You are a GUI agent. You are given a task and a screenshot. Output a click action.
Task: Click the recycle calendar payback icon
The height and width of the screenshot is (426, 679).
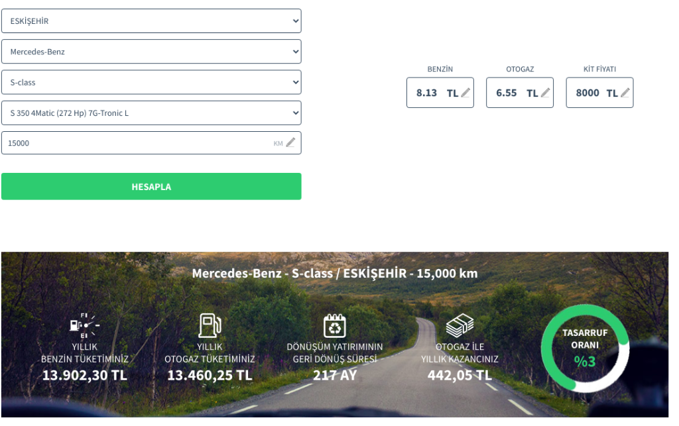tap(335, 325)
